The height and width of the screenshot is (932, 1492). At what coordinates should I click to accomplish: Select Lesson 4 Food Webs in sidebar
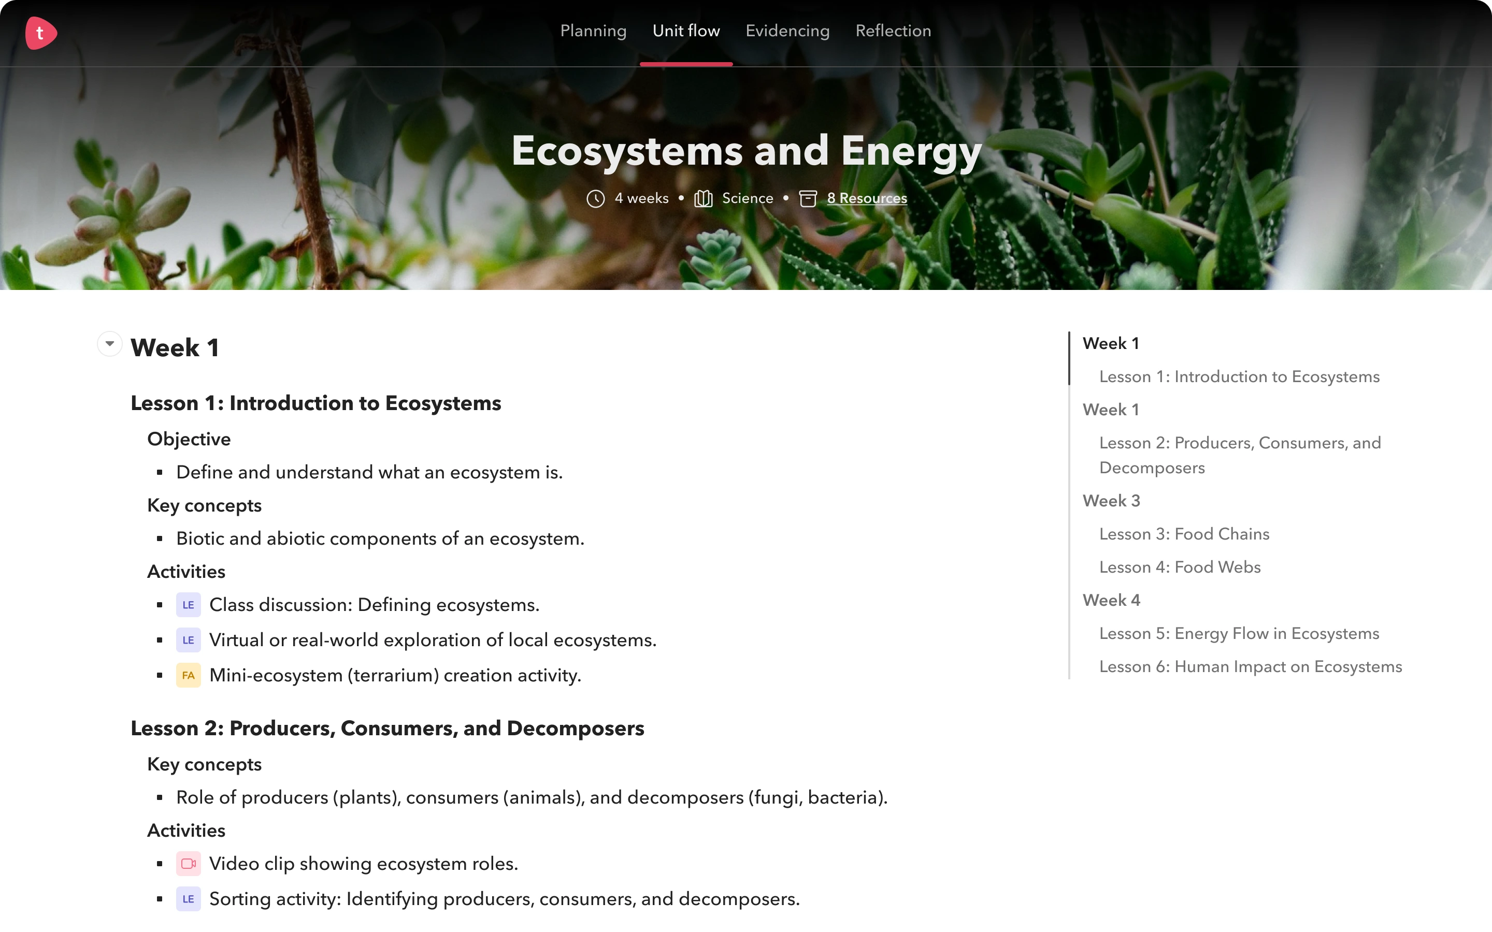click(x=1179, y=566)
